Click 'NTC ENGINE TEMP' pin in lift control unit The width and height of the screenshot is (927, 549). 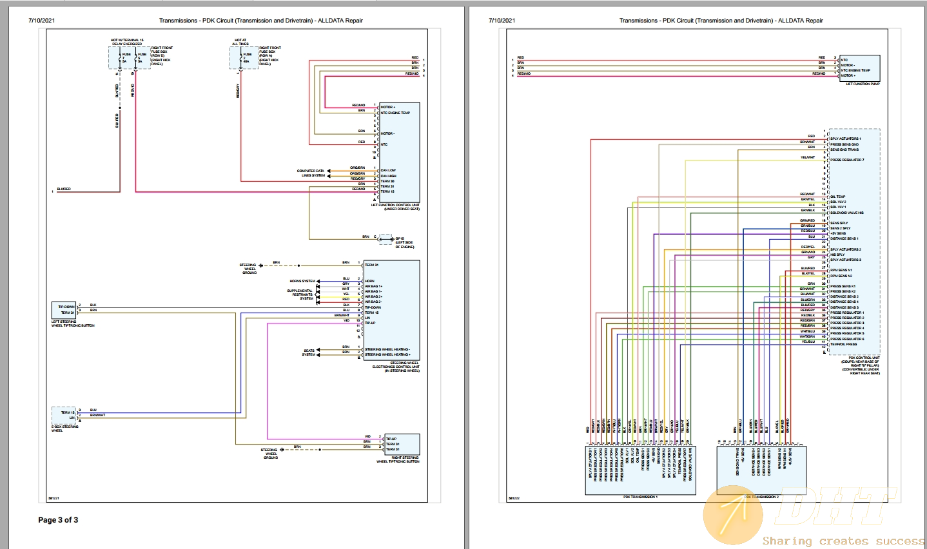[x=395, y=113]
